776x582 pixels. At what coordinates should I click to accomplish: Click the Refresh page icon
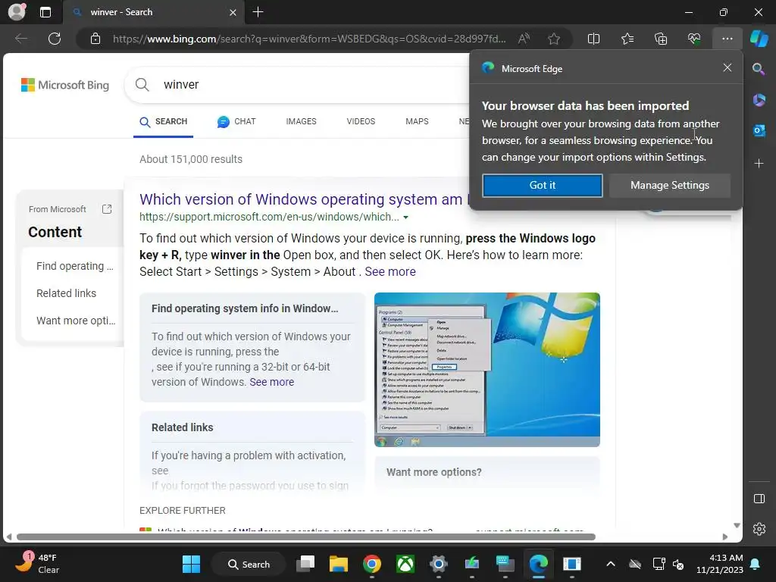55,39
